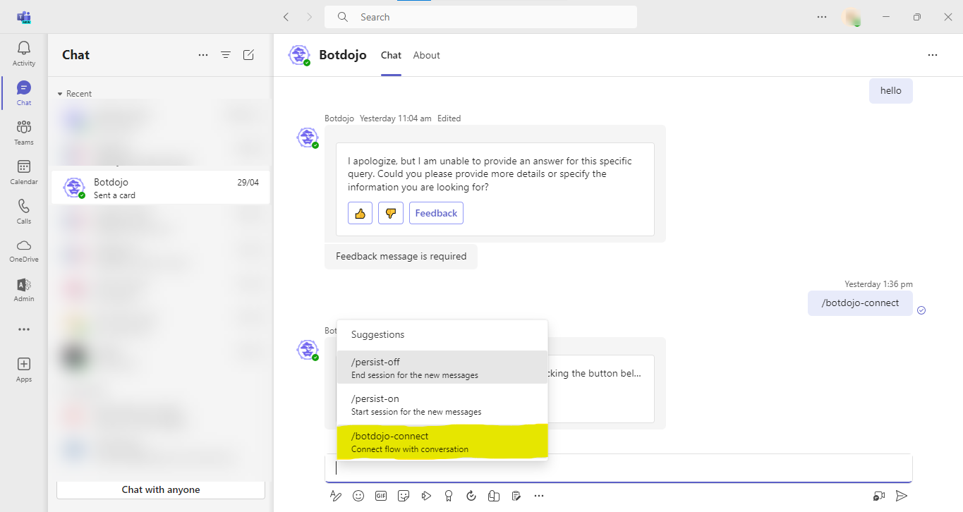The image size is (963, 512).
Task: Start a new chat
Action: (248, 55)
